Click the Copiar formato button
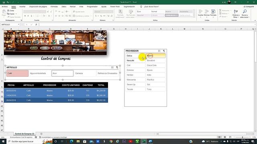 click(14, 17)
